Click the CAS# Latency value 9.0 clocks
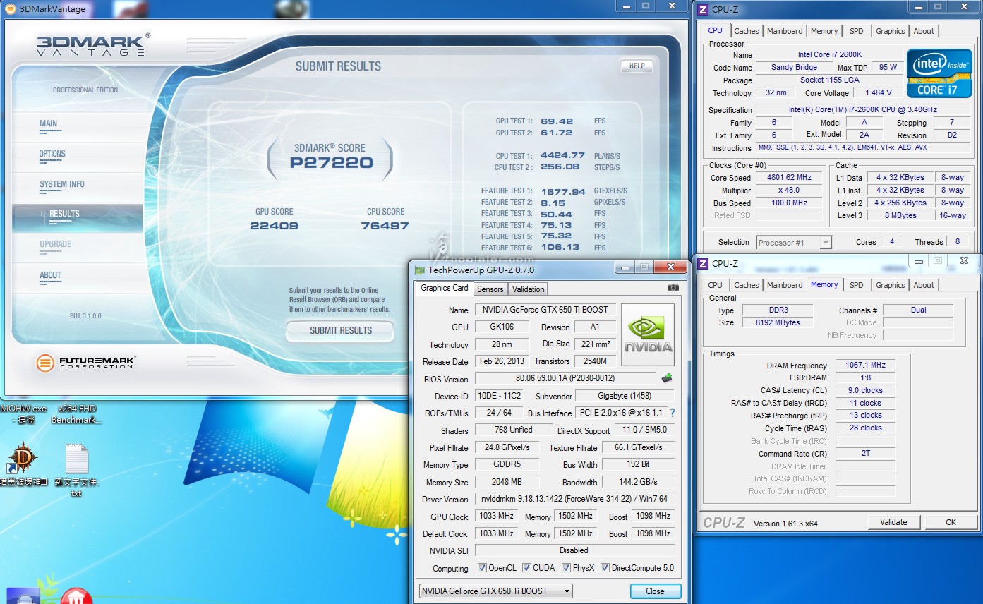The height and width of the screenshot is (604, 983). [865, 390]
